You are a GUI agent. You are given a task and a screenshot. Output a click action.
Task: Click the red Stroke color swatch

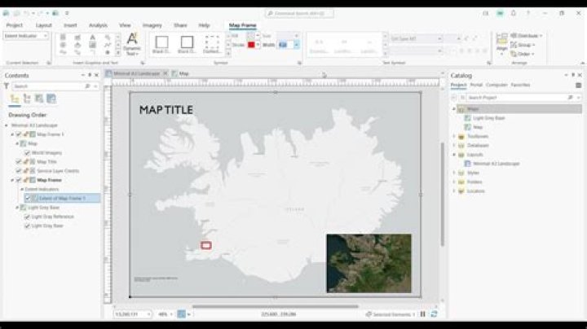[x=251, y=45]
